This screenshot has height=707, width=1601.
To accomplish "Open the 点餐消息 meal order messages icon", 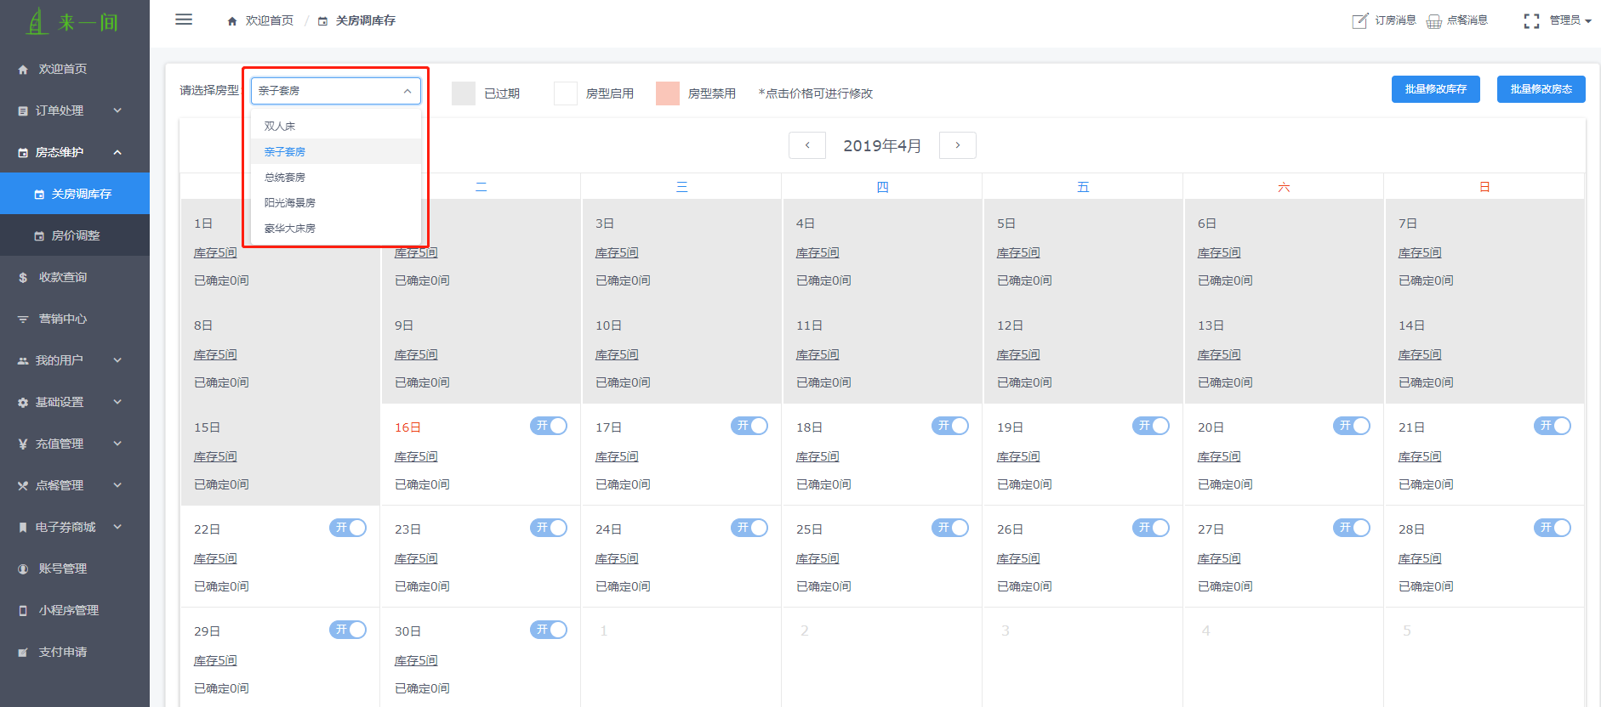I will click(x=1433, y=20).
